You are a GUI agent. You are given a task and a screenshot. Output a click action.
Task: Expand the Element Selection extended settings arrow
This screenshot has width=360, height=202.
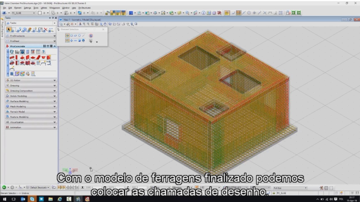pos(97,42)
